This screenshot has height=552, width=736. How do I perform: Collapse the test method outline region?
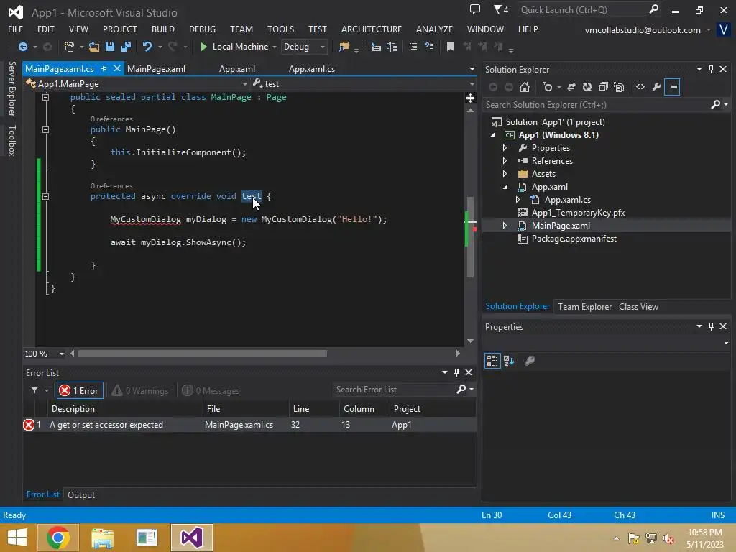click(45, 197)
